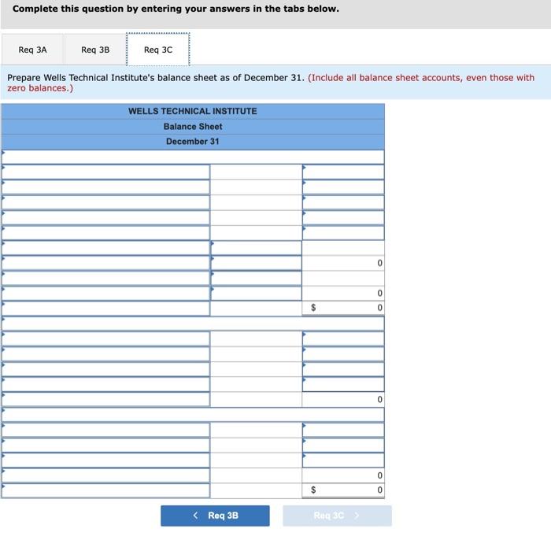The width and height of the screenshot is (551, 536).
Task: Select the Req 3C tab
Action: (x=158, y=50)
